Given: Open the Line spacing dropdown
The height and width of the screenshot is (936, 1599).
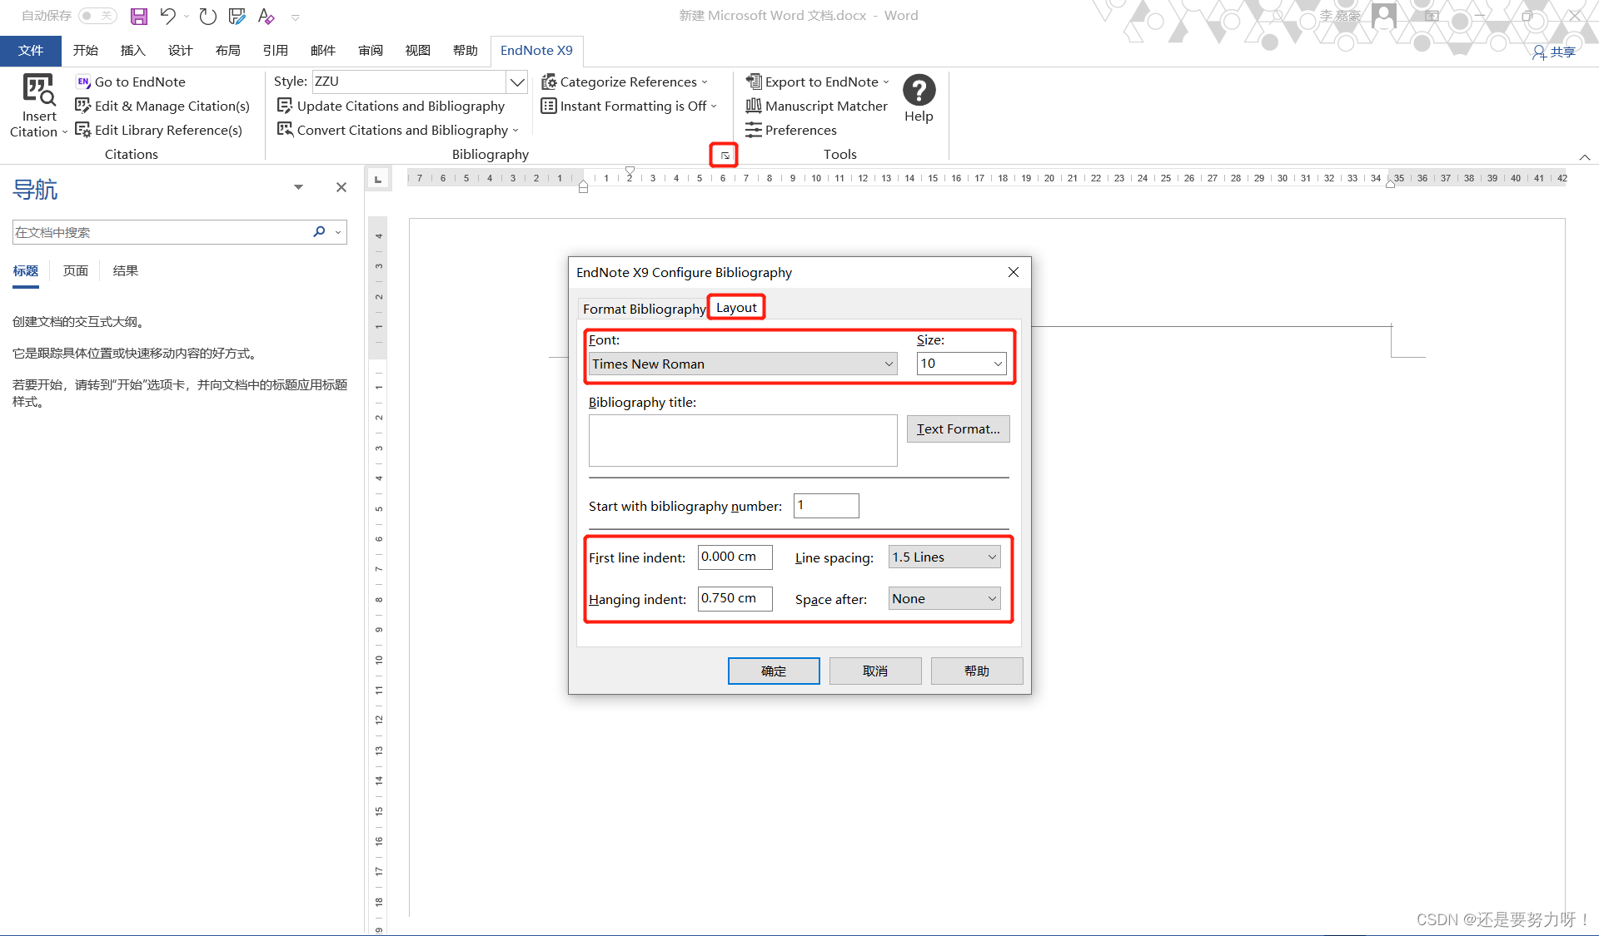Looking at the screenshot, I should pos(944,557).
